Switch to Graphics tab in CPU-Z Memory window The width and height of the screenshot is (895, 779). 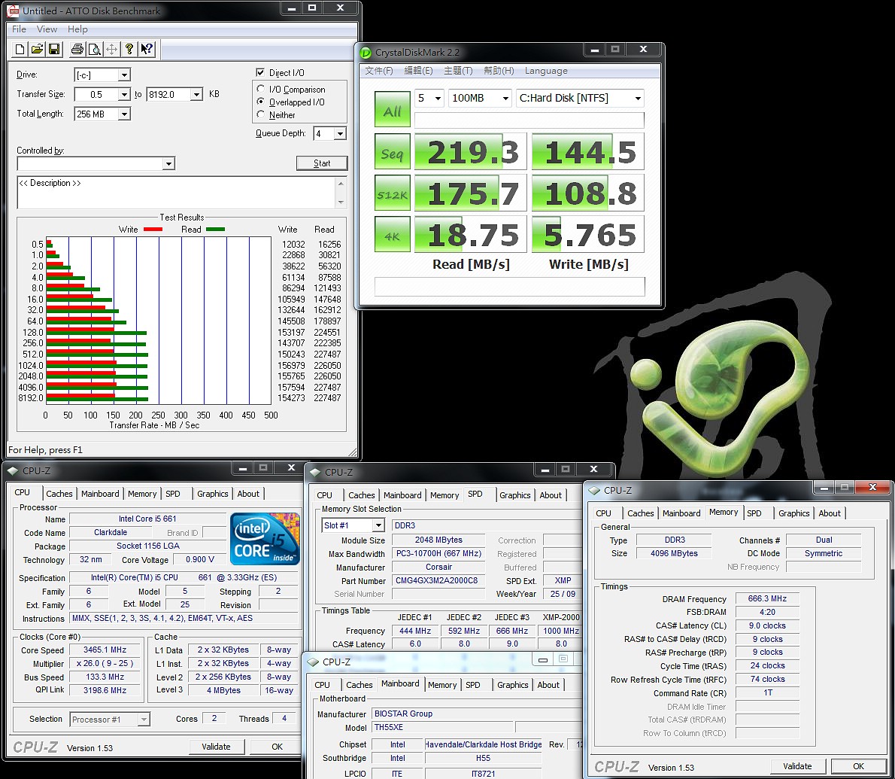(x=794, y=513)
